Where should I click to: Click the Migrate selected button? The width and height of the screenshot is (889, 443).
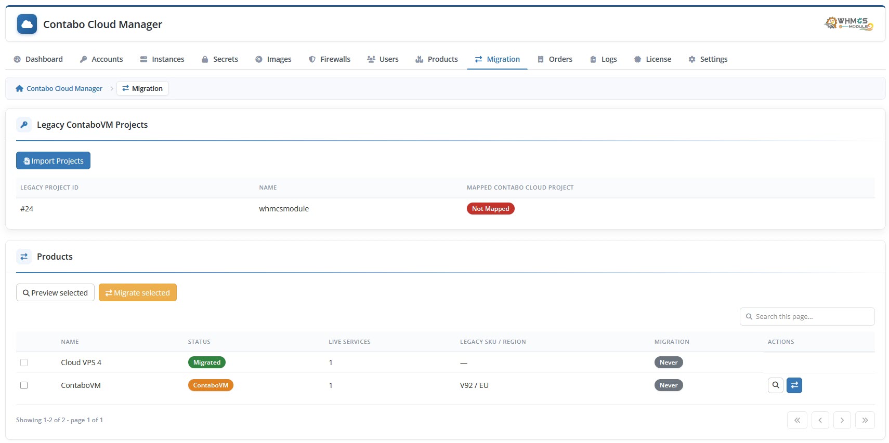tap(138, 292)
